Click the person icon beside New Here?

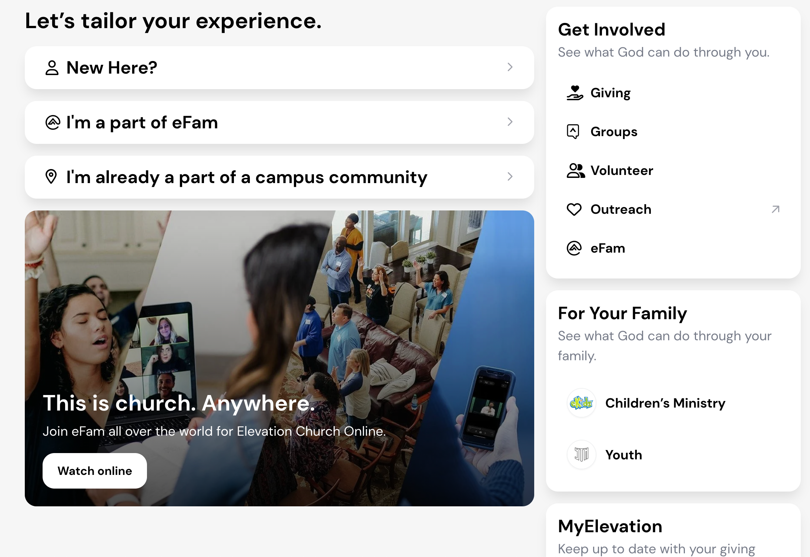(52, 68)
